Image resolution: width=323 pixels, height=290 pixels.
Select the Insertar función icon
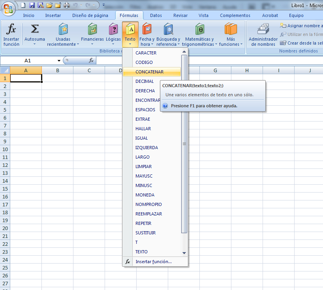pos(11,34)
